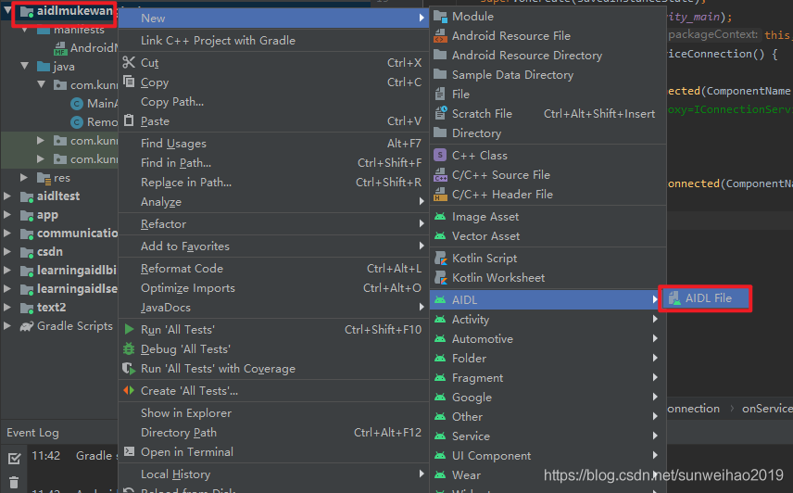Click the Open in Terminal icon

(129, 451)
